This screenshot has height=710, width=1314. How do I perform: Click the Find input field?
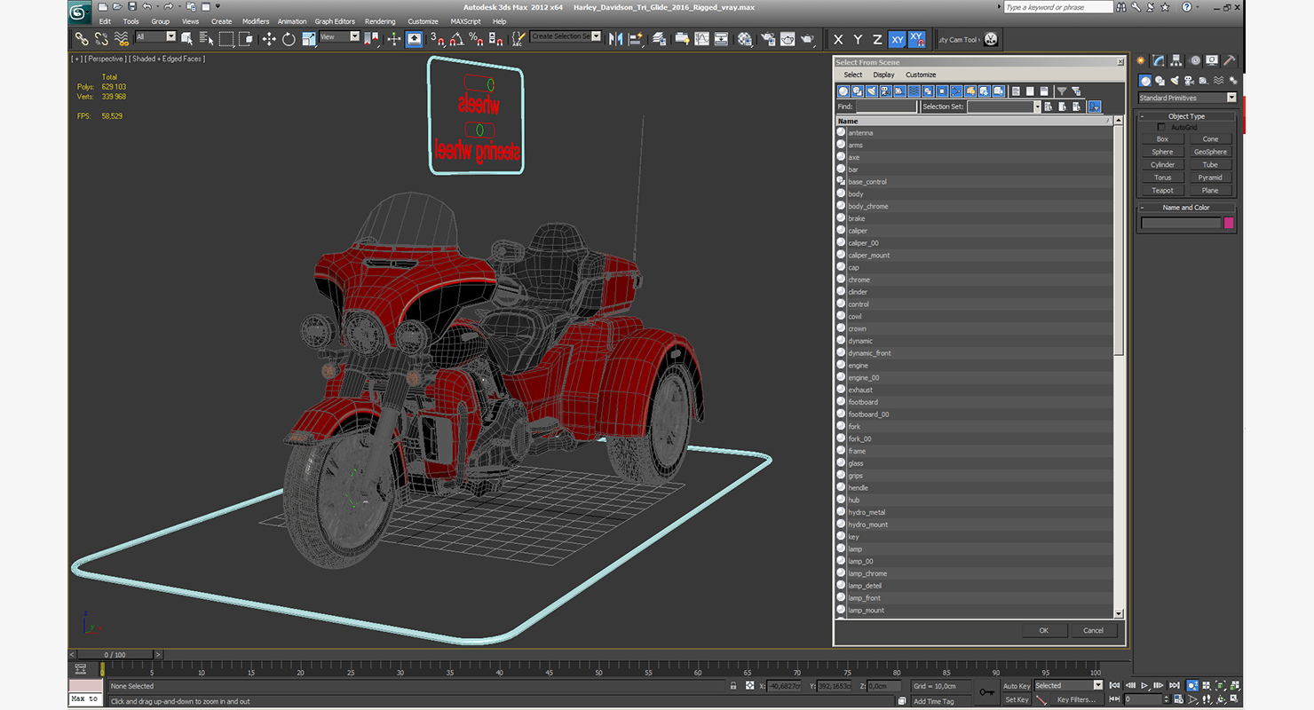(x=886, y=106)
